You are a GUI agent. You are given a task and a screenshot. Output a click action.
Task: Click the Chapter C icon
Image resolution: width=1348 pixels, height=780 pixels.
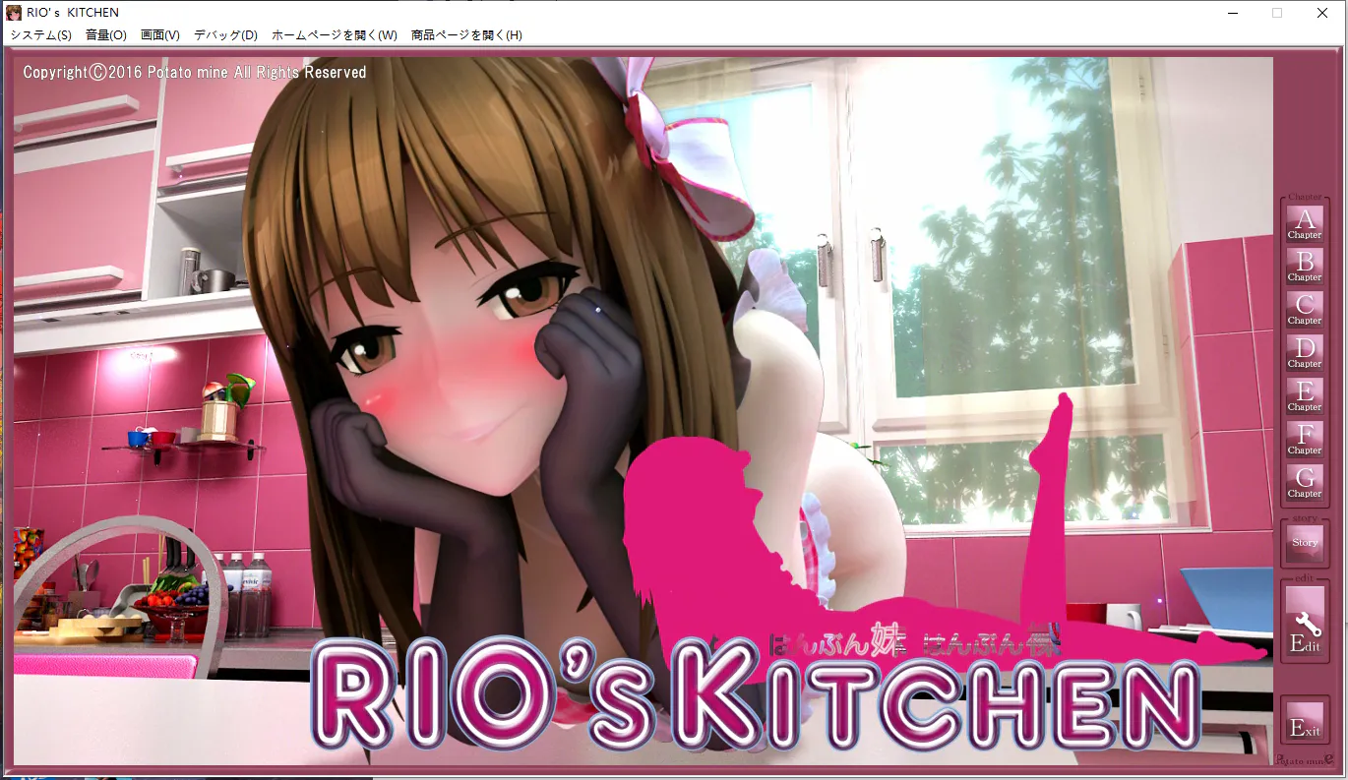[1305, 310]
